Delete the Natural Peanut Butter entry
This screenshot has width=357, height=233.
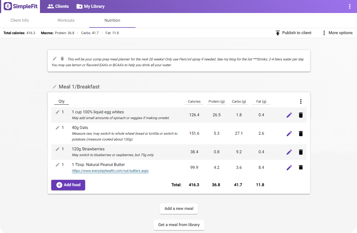tap(301, 167)
